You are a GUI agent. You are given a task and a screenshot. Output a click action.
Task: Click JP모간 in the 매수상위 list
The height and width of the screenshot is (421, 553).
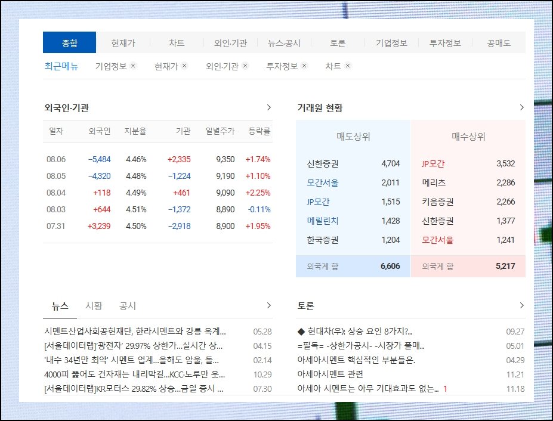coord(433,163)
